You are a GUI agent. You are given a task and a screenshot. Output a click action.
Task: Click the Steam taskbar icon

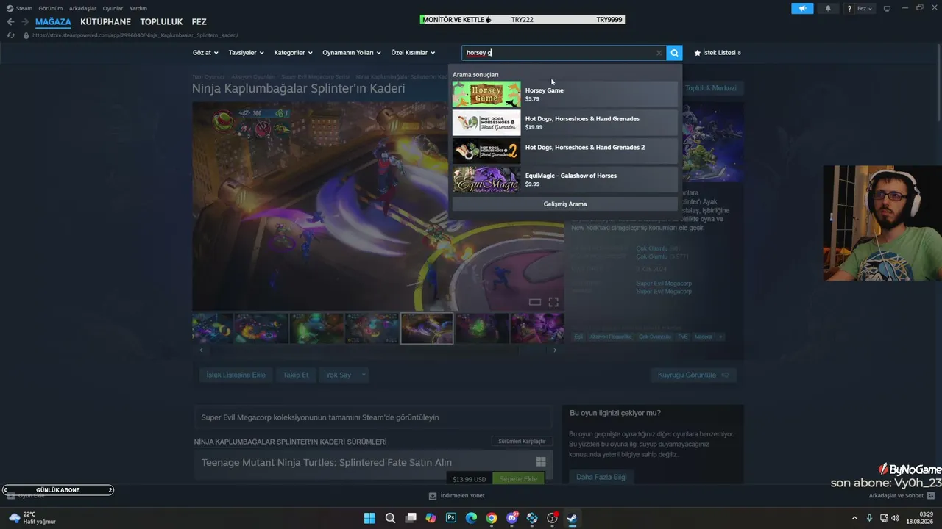572,518
